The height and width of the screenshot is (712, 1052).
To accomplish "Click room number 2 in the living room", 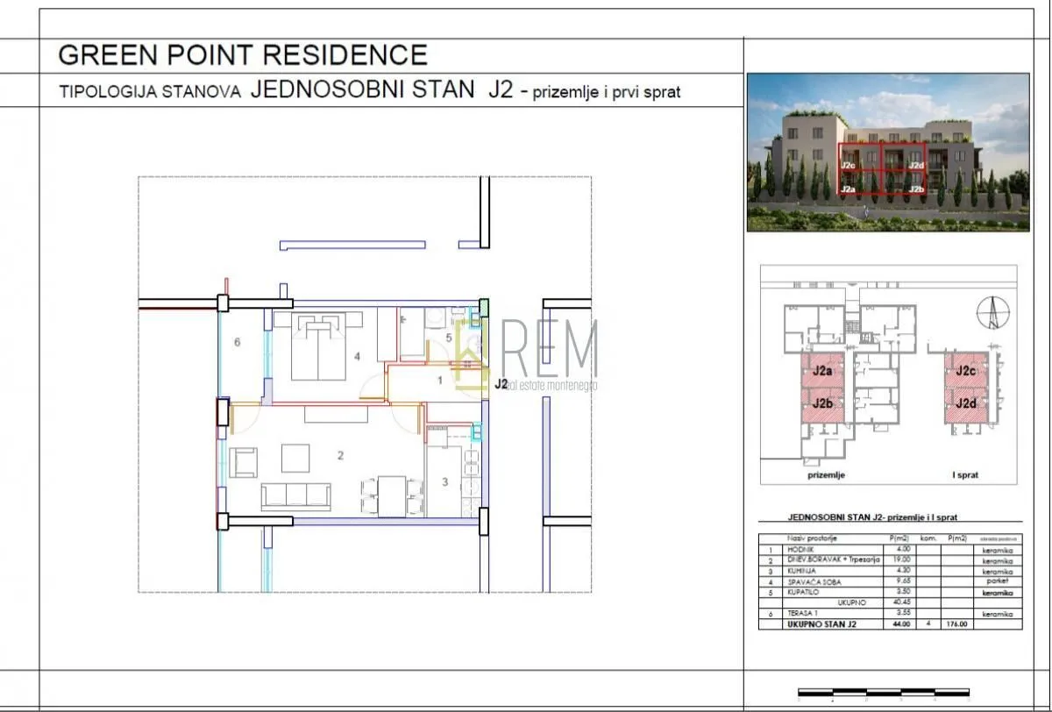I will click(x=339, y=455).
